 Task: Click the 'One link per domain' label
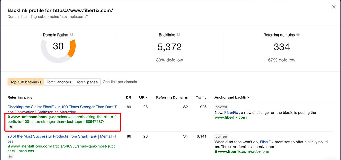(120, 82)
